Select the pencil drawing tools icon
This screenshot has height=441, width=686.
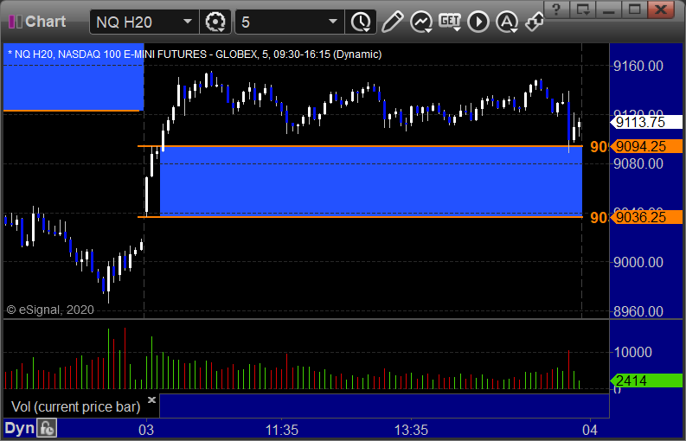click(x=392, y=22)
